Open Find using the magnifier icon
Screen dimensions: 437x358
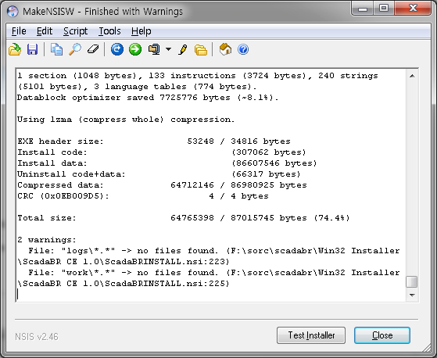pos(75,49)
